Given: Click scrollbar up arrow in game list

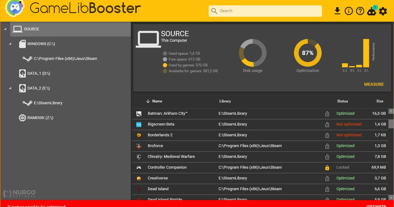Looking at the screenshot, I should (x=391, y=111).
